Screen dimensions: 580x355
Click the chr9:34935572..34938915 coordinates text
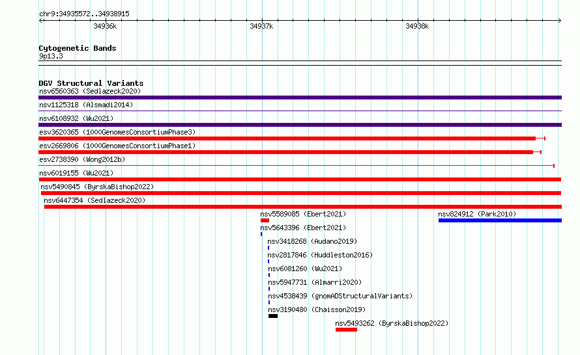(84, 14)
